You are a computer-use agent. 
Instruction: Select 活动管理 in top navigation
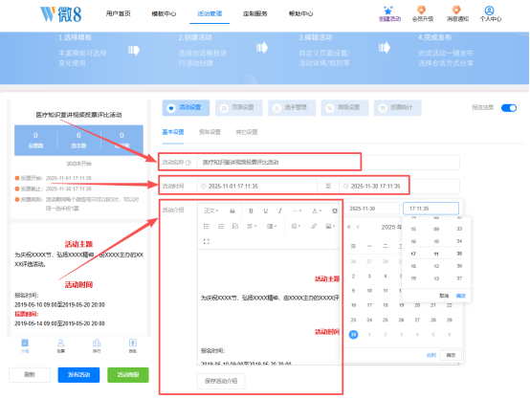pos(210,13)
